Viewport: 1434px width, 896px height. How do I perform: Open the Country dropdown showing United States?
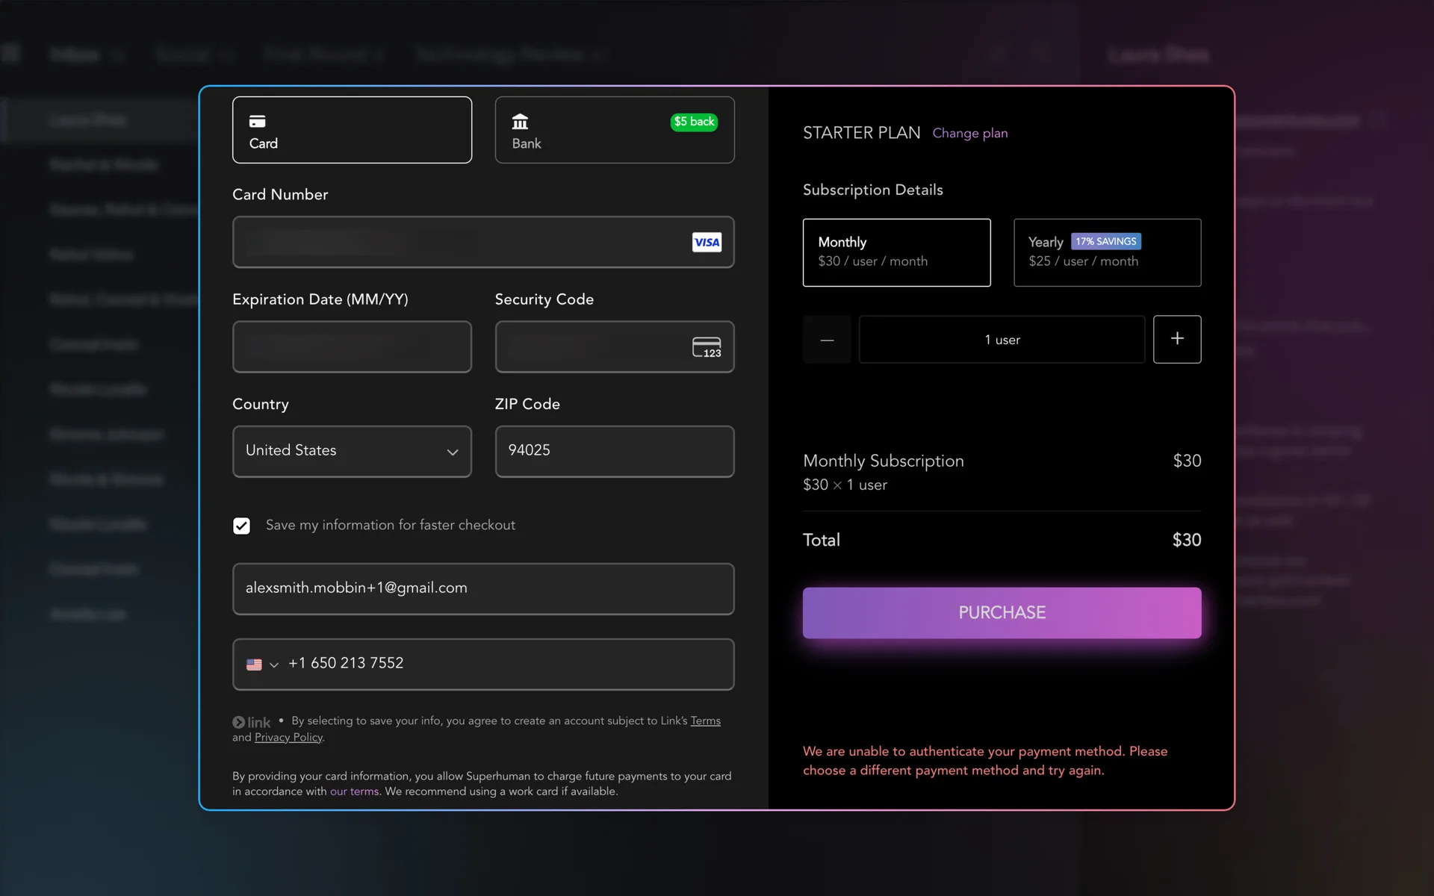click(x=352, y=451)
